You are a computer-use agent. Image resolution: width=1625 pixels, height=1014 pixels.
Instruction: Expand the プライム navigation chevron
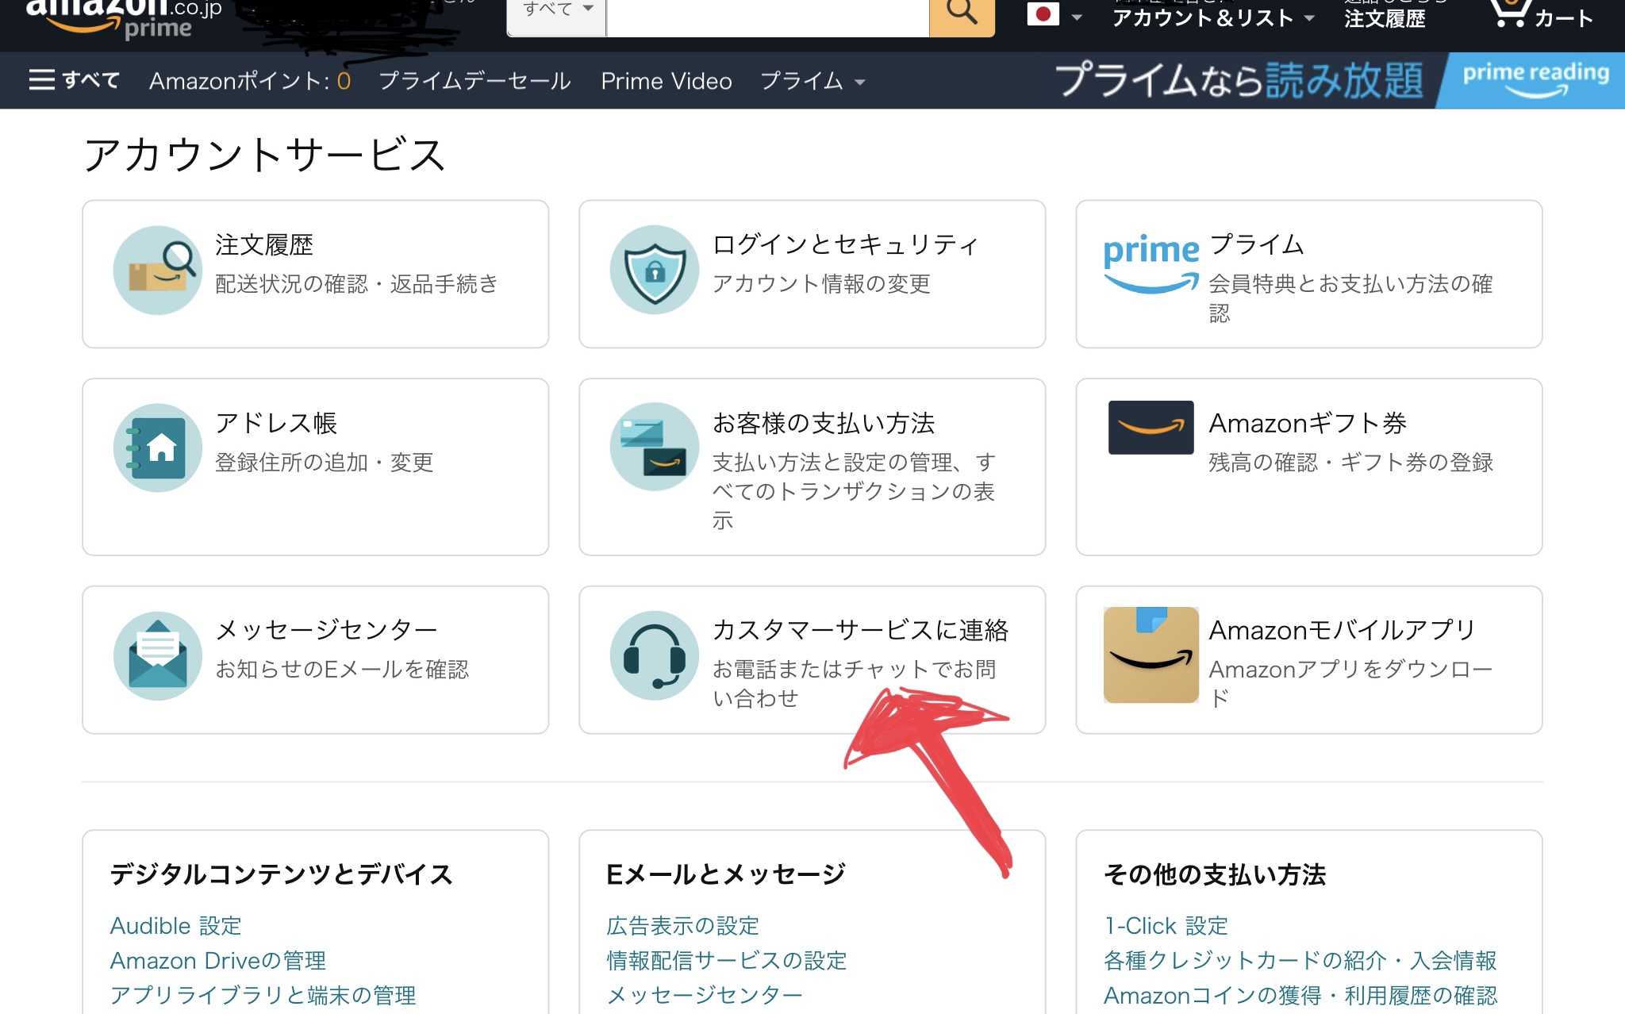pos(861,83)
